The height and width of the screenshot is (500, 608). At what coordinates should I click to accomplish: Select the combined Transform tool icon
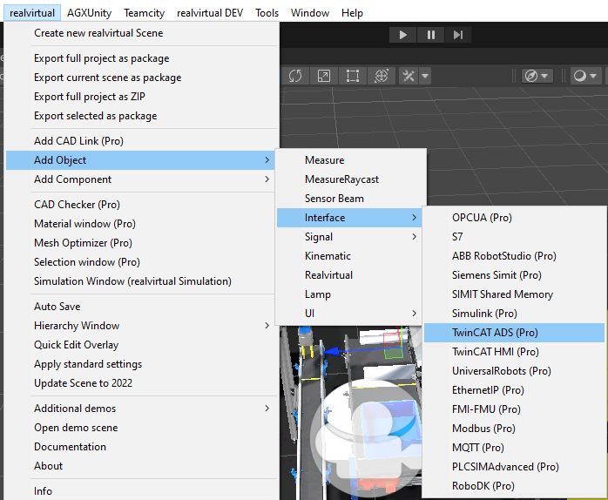pos(380,76)
